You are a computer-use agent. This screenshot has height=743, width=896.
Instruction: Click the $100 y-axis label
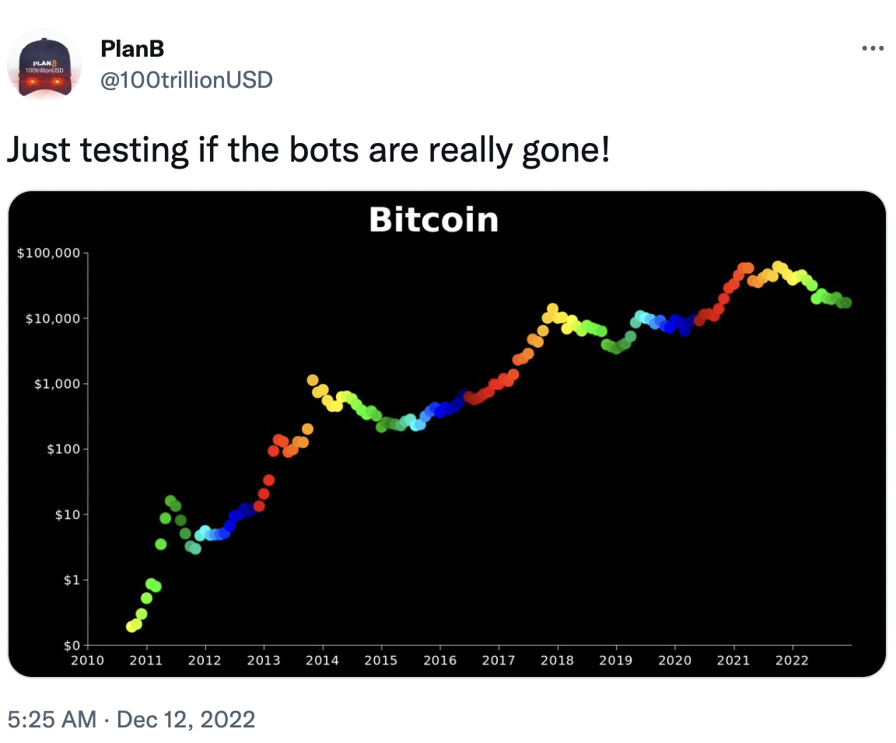pyautogui.click(x=64, y=449)
